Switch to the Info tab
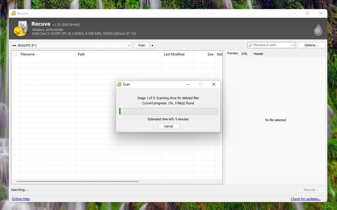Image resolution: width=337 pixels, height=210 pixels. [245, 54]
